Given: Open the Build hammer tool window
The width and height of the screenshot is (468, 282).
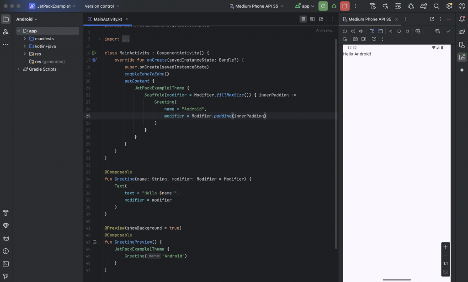Looking at the screenshot, I should [x=5, y=213].
